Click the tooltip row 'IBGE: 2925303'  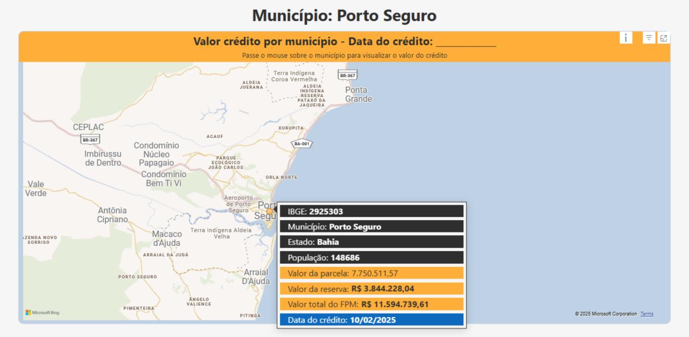pyautogui.click(x=371, y=212)
